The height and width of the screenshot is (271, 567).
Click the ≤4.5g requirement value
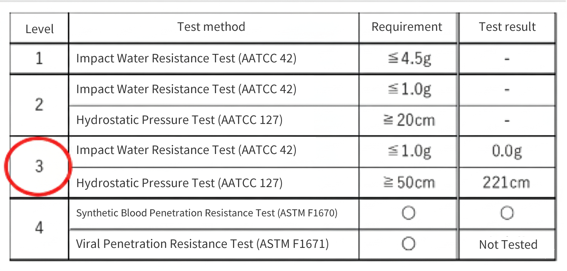[x=409, y=59]
